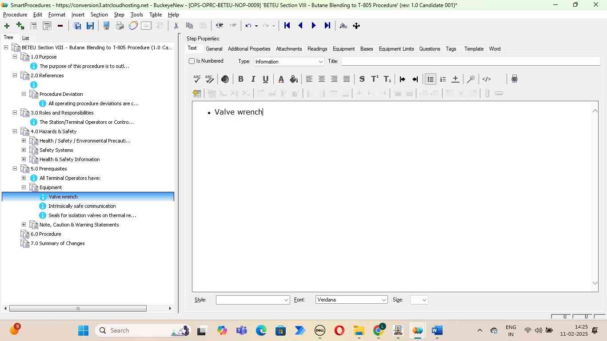Image resolution: width=607 pixels, height=341 pixels.
Task: Align text left
Action: (309, 79)
